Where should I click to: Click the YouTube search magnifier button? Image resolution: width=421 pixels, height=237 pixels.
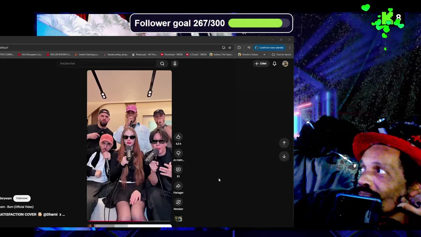[x=162, y=64]
